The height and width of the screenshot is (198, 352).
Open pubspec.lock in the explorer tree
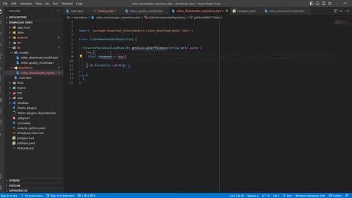click(26, 138)
